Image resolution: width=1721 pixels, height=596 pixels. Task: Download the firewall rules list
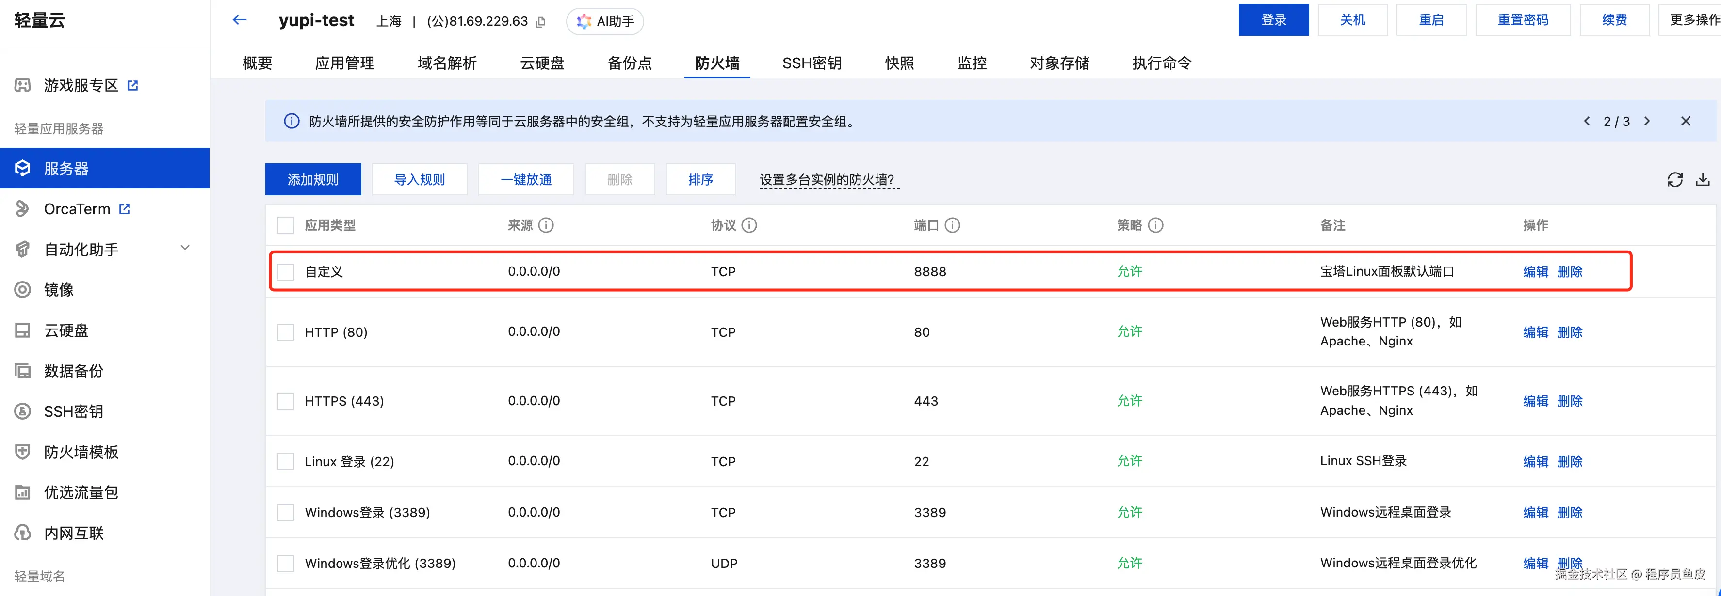[x=1702, y=180]
